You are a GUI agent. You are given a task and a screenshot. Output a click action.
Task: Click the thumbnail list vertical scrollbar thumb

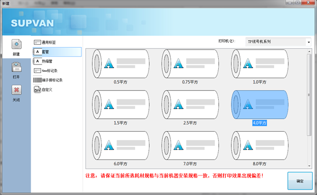(x=309, y=95)
